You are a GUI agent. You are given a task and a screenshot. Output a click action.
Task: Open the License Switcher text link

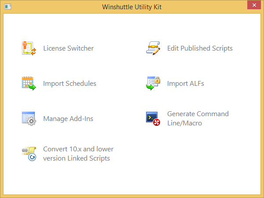coord(68,48)
